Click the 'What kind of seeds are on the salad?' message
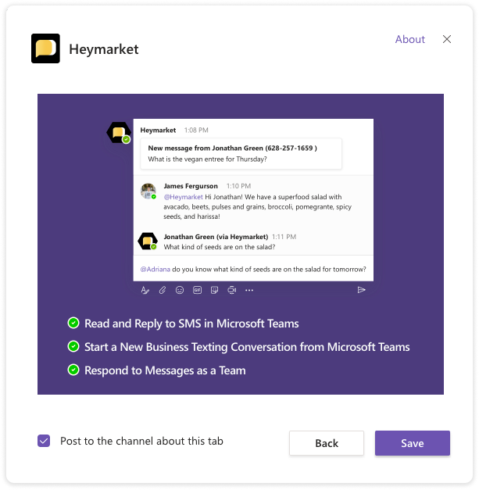 point(220,247)
